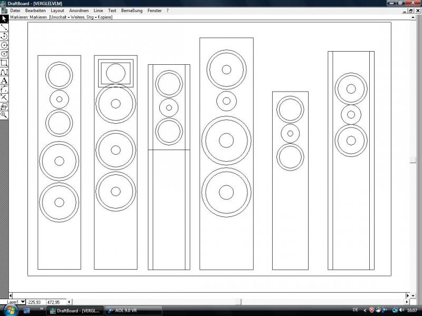Screen dimensions: 422x316
Task: Click the volume speaker tray icon
Action: tap(401, 310)
